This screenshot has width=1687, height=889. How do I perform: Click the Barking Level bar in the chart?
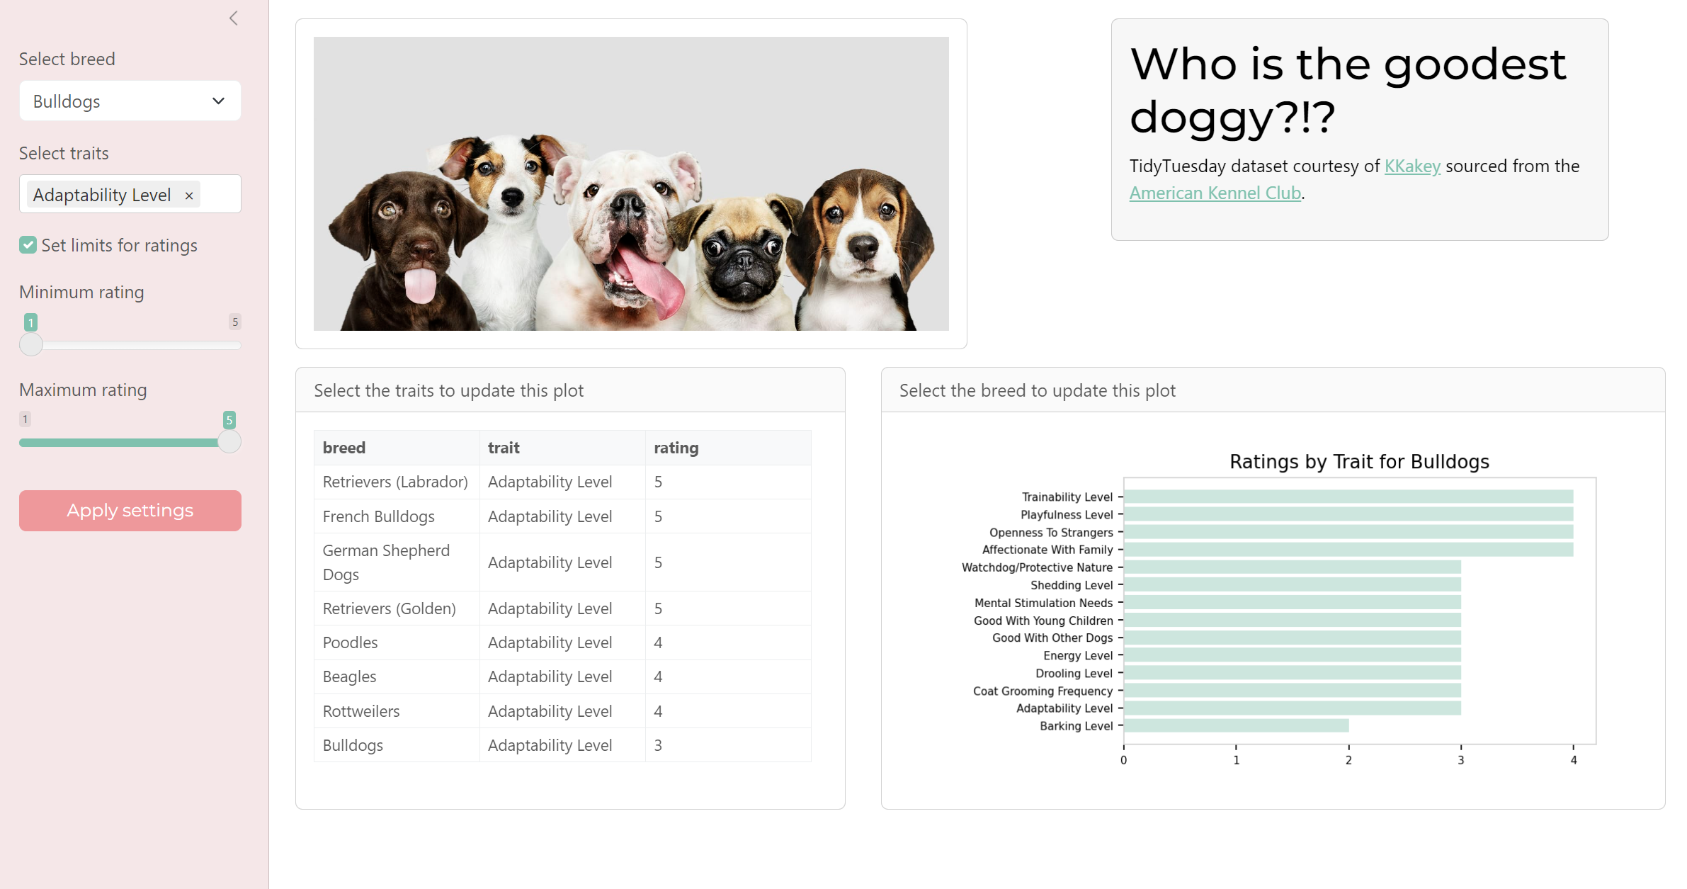click(1236, 725)
